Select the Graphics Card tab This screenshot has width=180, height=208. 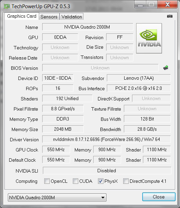[x=22, y=16]
